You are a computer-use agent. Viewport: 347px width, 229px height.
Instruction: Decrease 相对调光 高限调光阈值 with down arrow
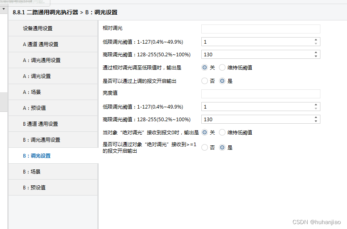pos(316,56)
